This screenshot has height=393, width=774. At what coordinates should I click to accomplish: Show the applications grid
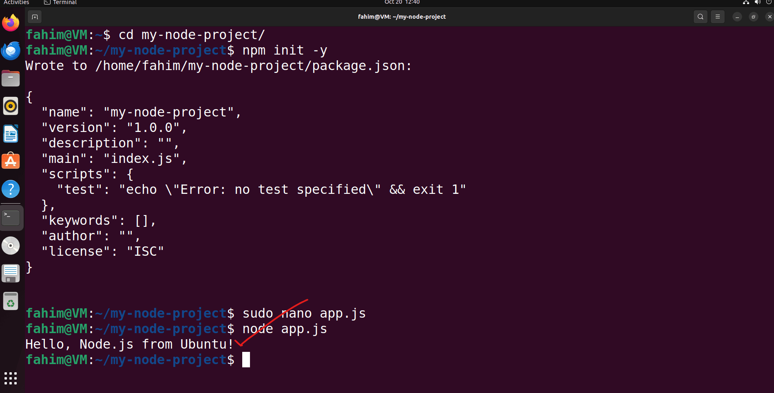tap(11, 378)
